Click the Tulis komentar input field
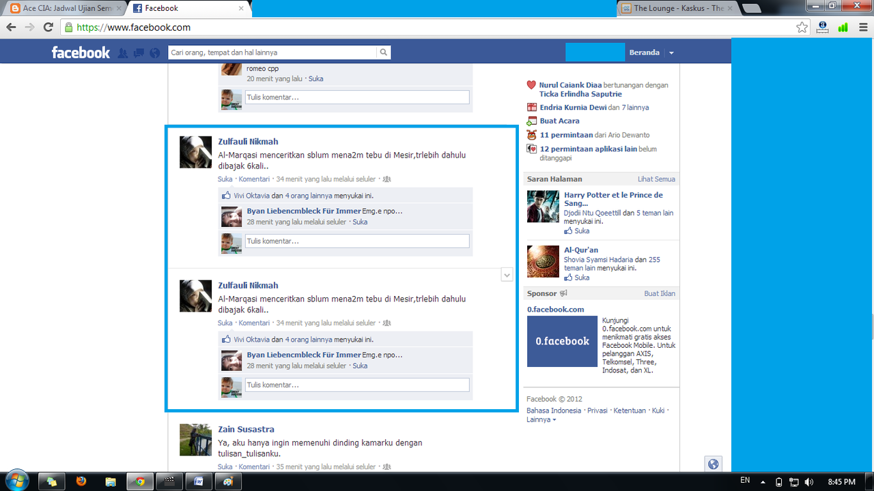The image size is (874, 491). [356, 241]
